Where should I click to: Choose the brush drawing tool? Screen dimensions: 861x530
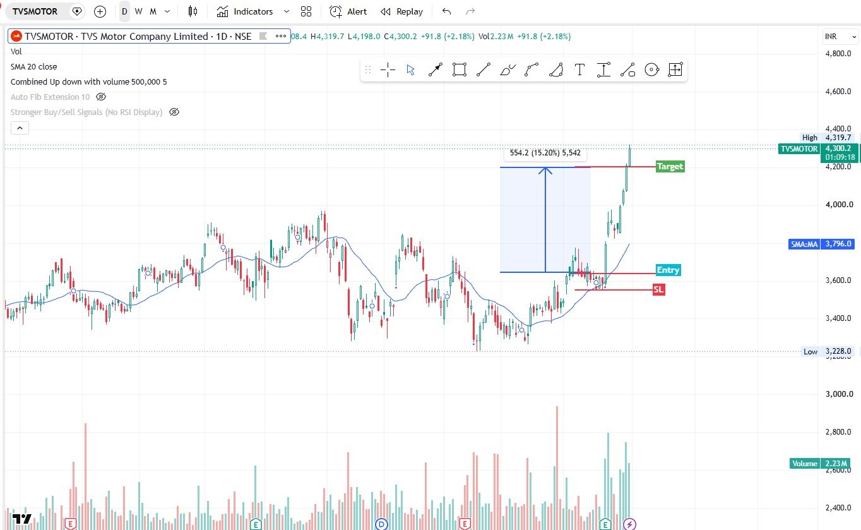508,70
